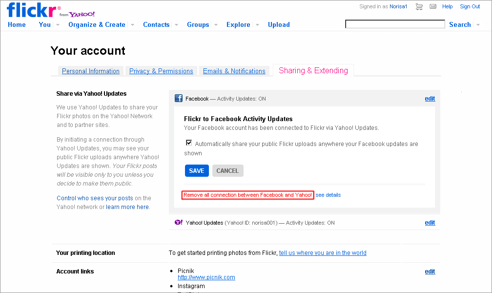492x293 pixels.
Task: Click Remove all connection between Facebook and Yahoo!
Action: (247, 195)
